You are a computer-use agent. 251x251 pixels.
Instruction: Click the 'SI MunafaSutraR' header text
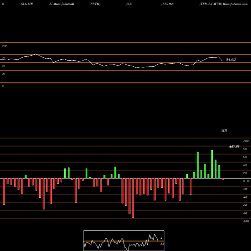62,4
